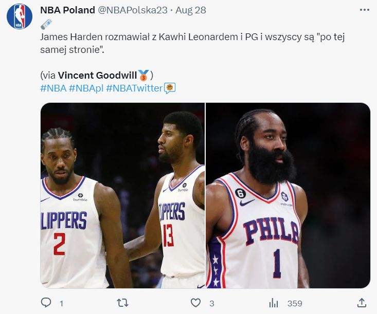Click the reply speech bubble icon
Image resolution: width=377 pixels, height=314 pixels.
click(46, 303)
